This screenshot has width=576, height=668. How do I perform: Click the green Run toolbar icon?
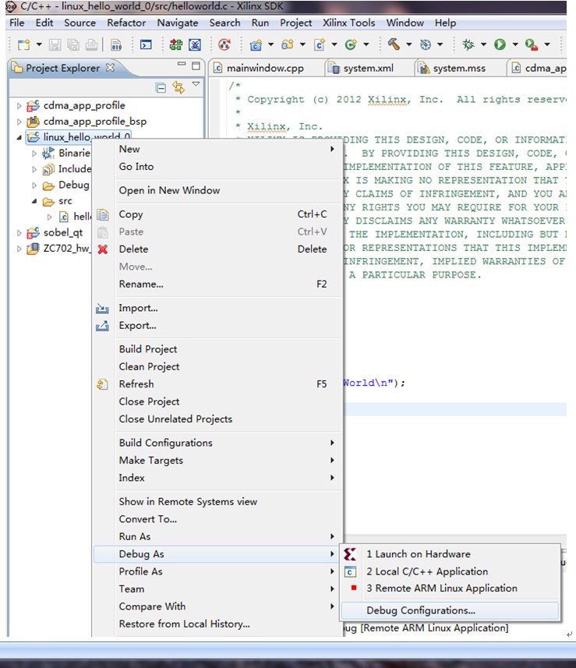(500, 44)
